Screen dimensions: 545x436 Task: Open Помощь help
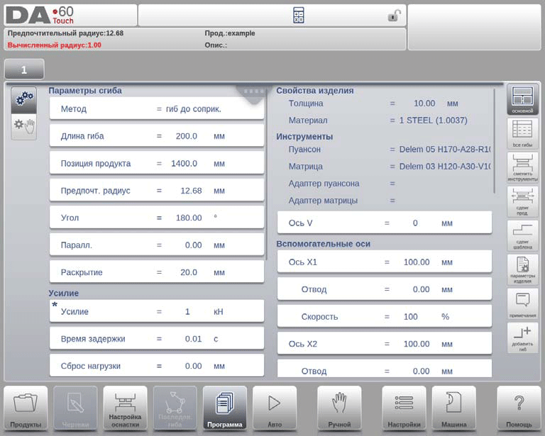pyautogui.click(x=519, y=408)
